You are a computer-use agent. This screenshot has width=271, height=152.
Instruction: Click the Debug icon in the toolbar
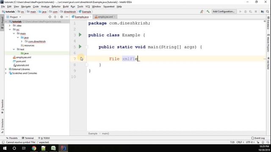pos(246,11)
